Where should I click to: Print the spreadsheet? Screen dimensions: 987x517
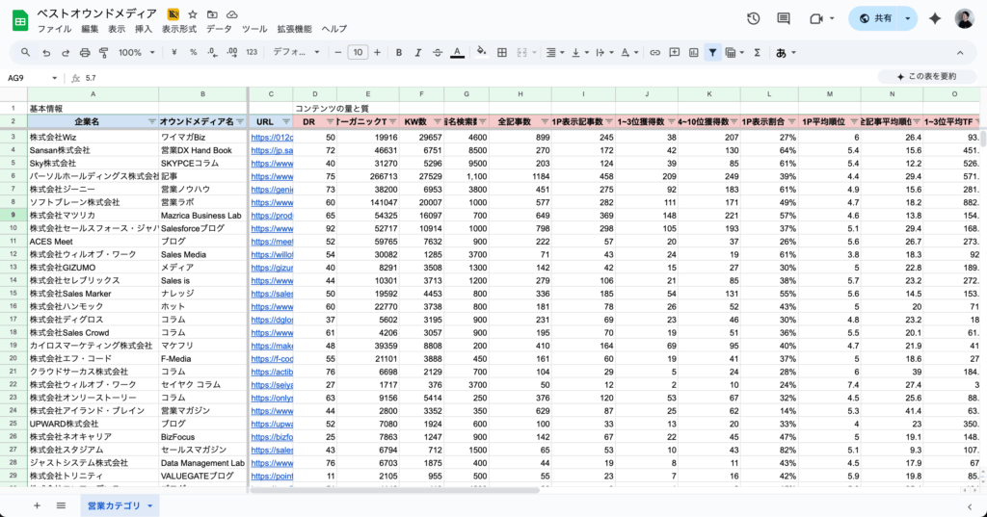point(85,53)
